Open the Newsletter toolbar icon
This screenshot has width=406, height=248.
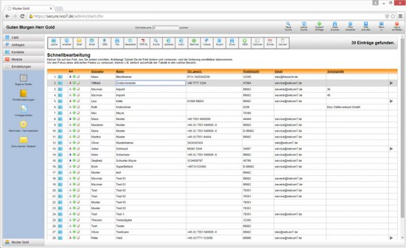(130, 42)
